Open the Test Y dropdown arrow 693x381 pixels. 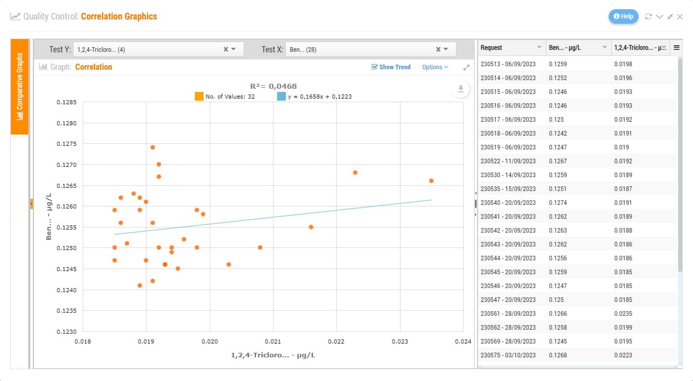coord(233,49)
